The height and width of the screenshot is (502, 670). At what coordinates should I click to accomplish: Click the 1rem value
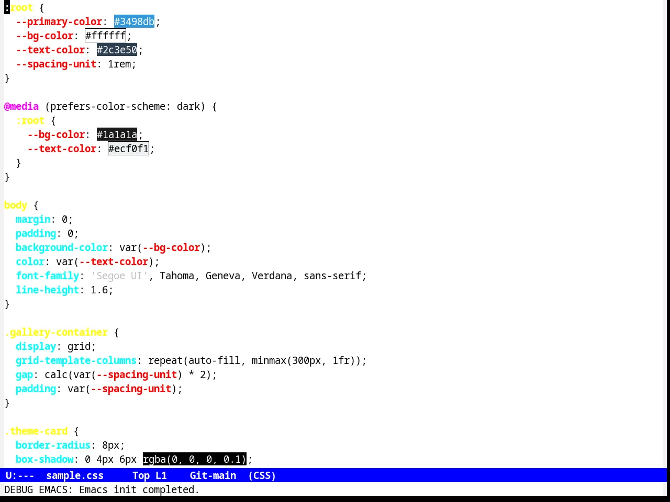(x=119, y=64)
